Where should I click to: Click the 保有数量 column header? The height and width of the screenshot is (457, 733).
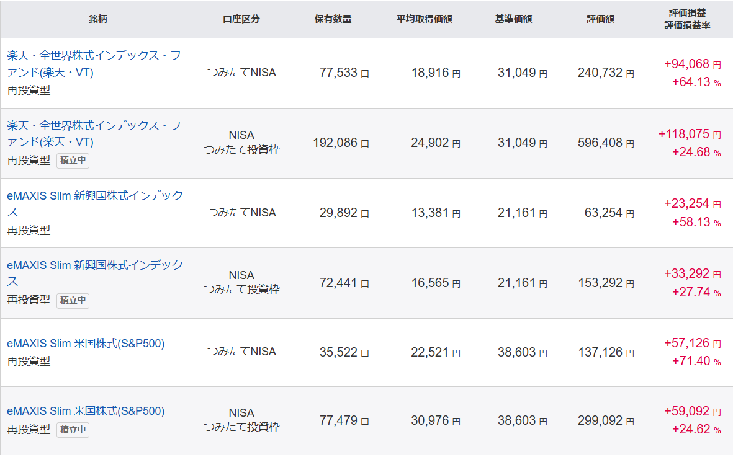[x=333, y=19]
